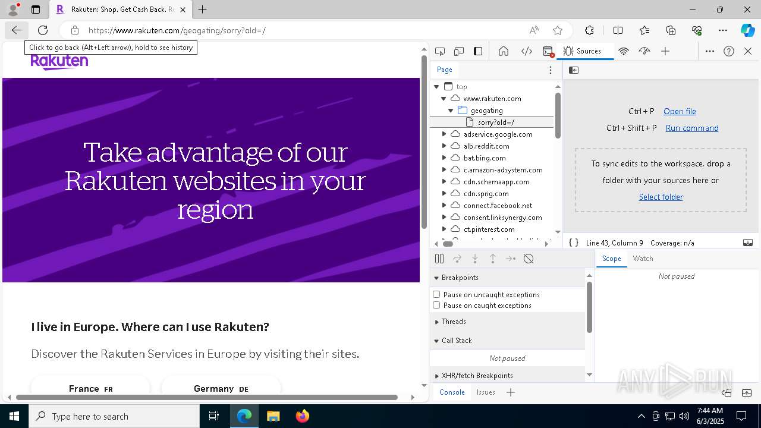Deactivate breakpoints icon
Image resolution: width=761 pixels, height=428 pixels.
529,259
